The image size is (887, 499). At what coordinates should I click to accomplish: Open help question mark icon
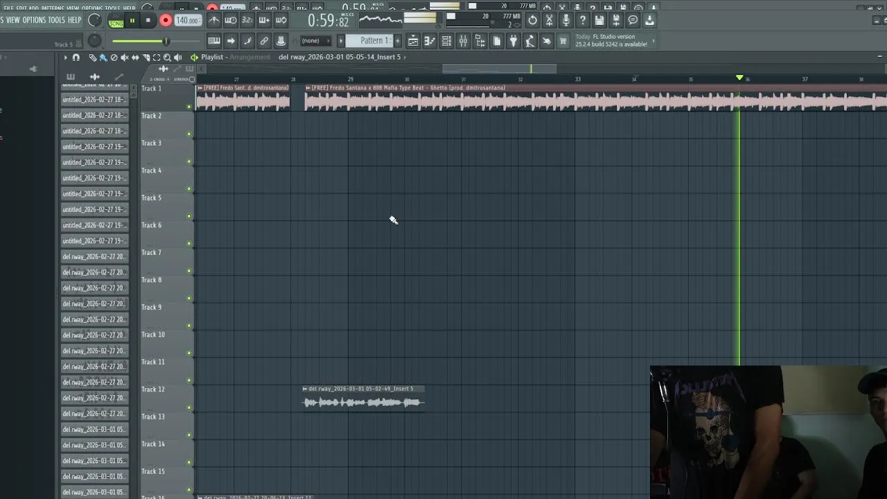pyautogui.click(x=583, y=20)
